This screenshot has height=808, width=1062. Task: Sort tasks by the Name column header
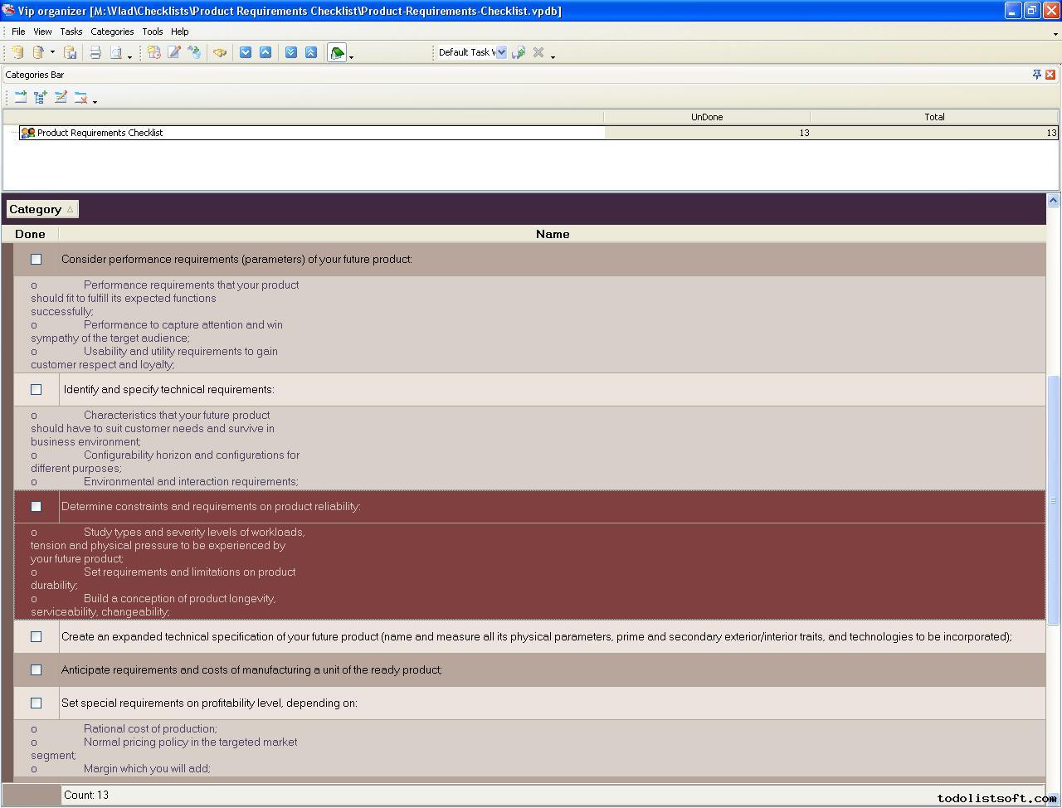point(552,234)
